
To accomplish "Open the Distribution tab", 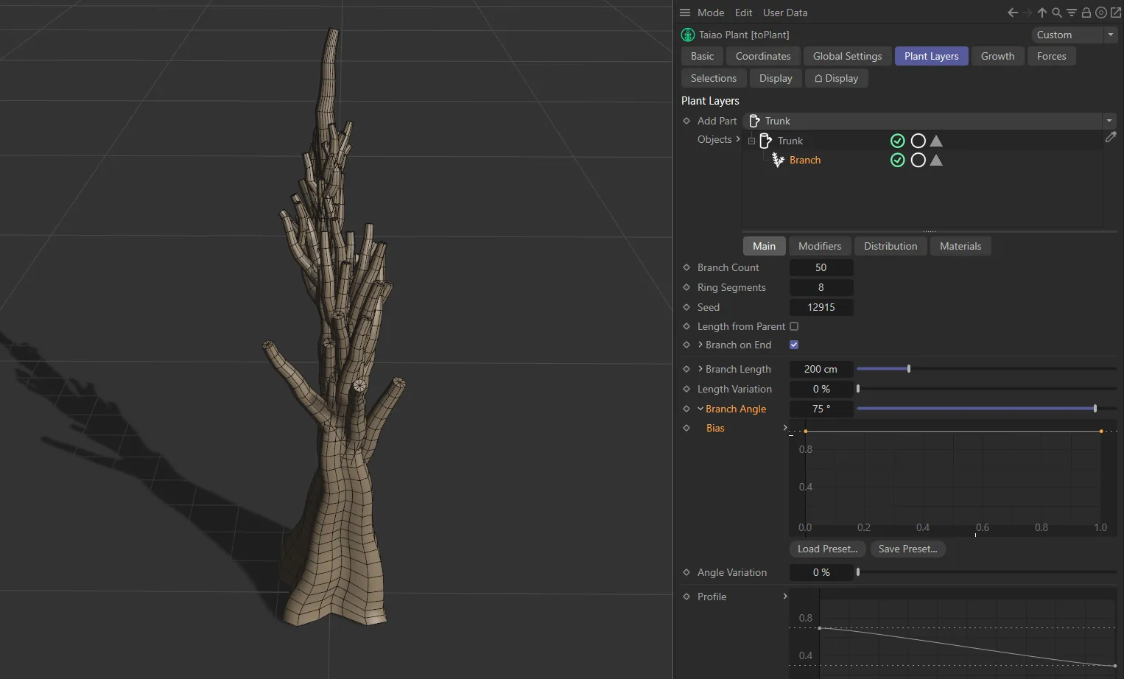I will click(890, 246).
